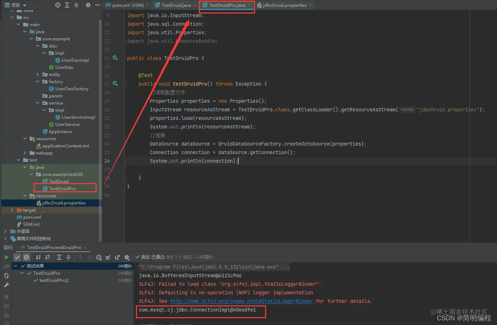Collapse the main folder chevron

coord(18,24)
